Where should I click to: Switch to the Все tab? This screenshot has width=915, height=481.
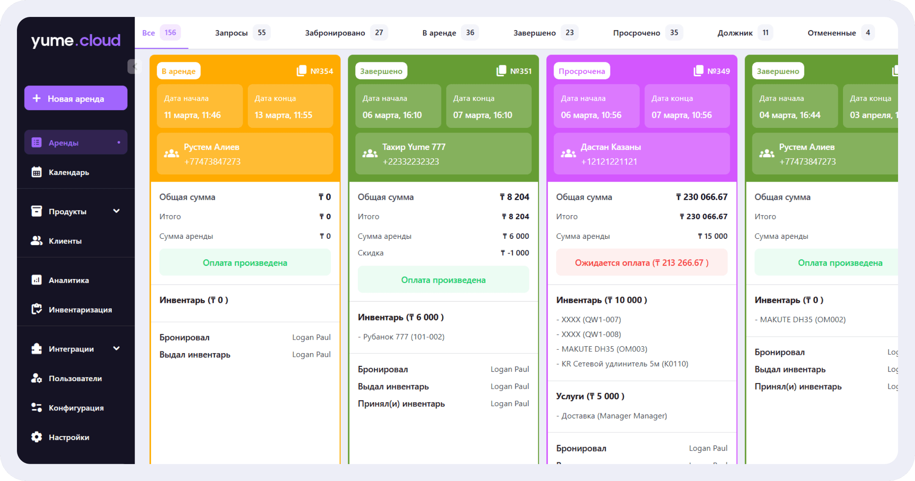point(161,33)
